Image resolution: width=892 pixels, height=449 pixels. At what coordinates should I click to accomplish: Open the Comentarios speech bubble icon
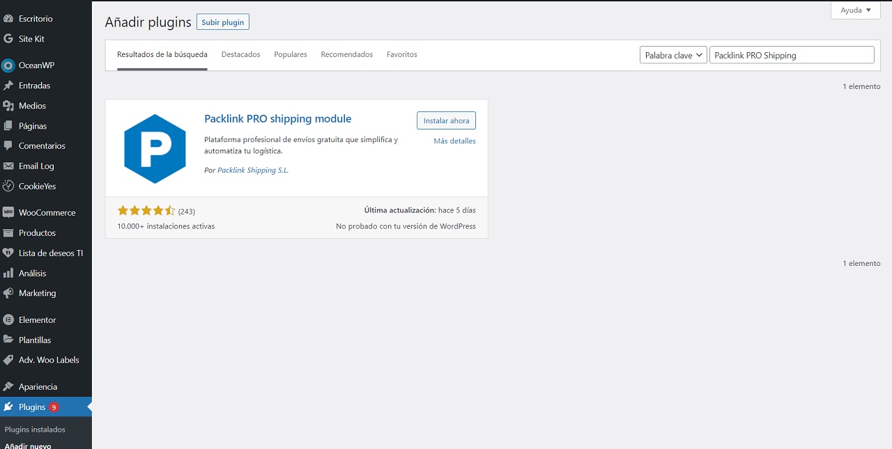[8, 146]
